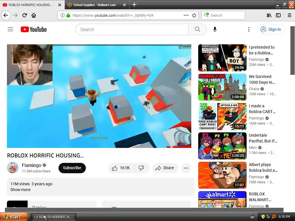The width and height of the screenshot is (295, 221).
Task: Click the Windows start button
Action: pyautogui.click(x=14, y=217)
